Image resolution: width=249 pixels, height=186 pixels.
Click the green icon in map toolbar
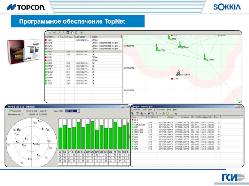[x=81, y=33]
